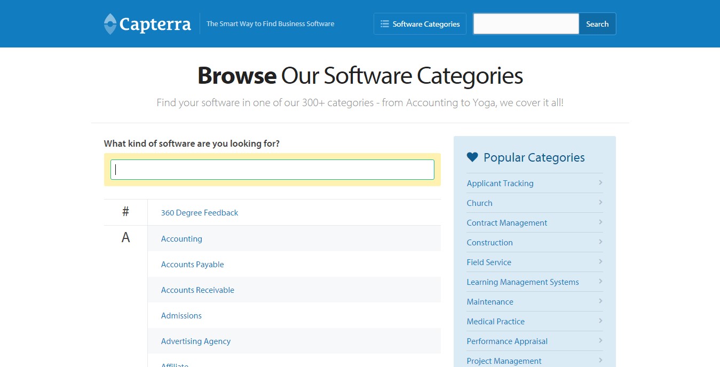Open the Church category link
Image resolution: width=720 pixels, height=367 pixels.
(x=479, y=203)
